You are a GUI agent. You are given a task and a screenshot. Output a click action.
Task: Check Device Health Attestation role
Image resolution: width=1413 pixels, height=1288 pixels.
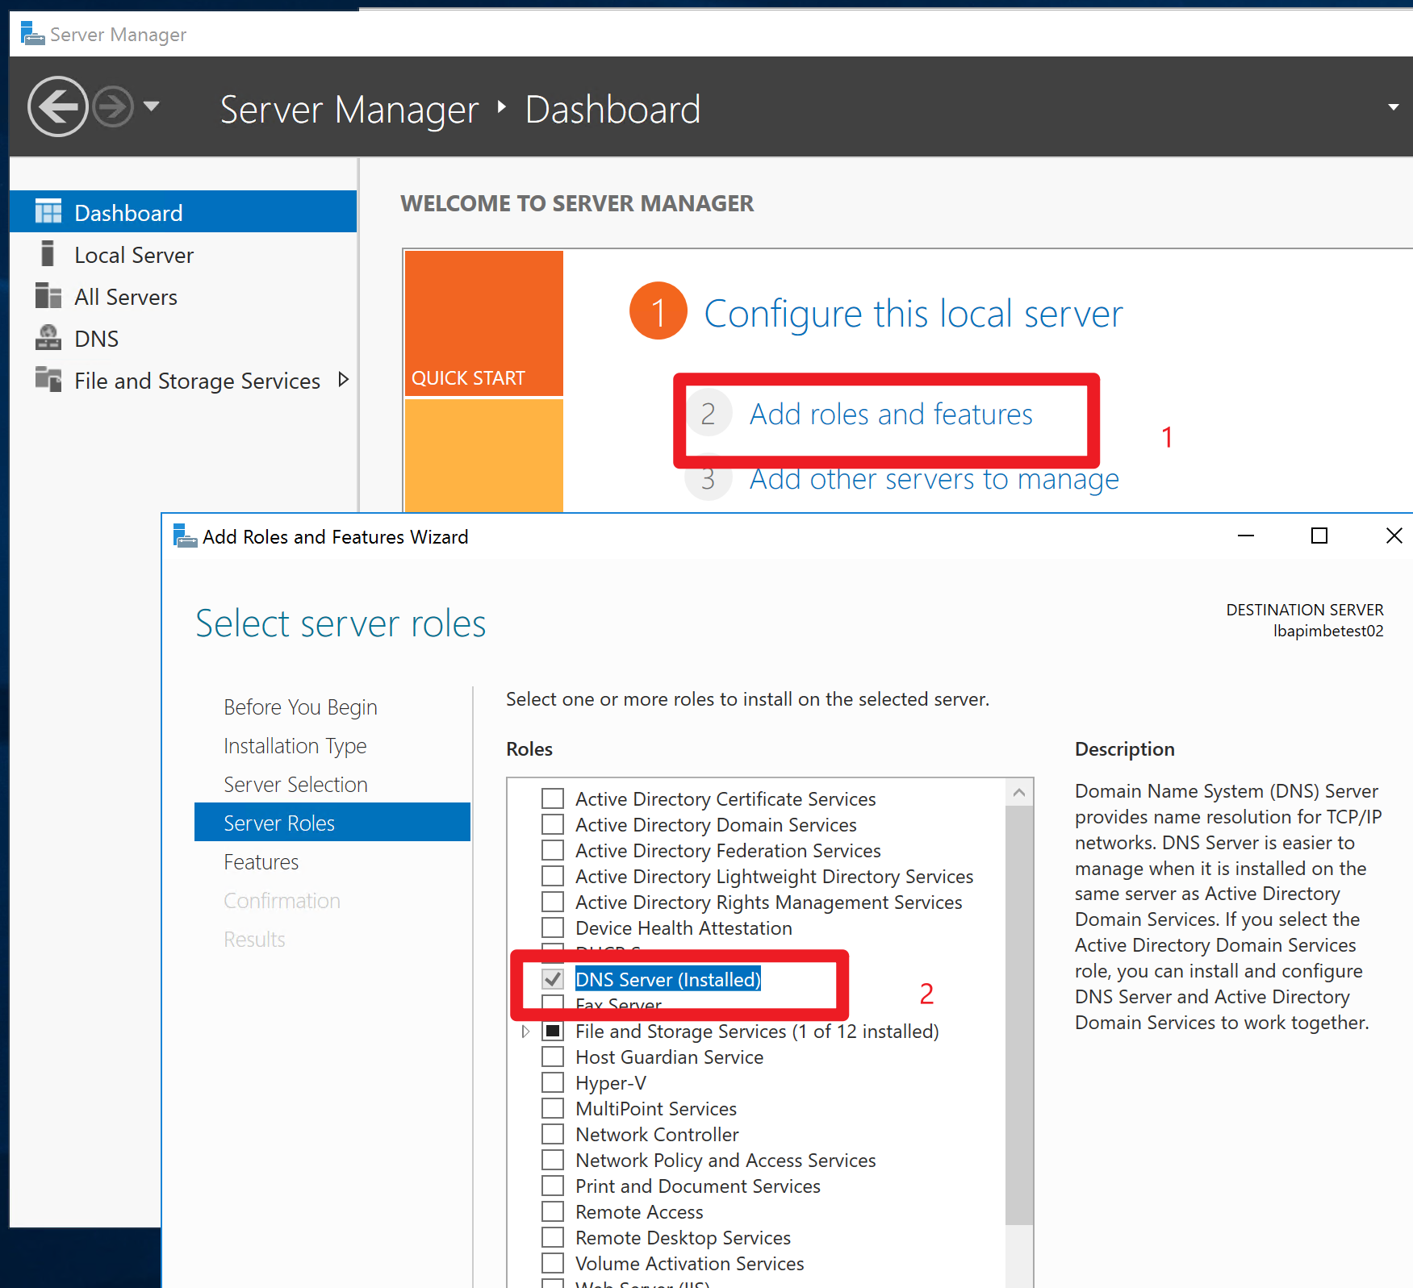point(553,927)
